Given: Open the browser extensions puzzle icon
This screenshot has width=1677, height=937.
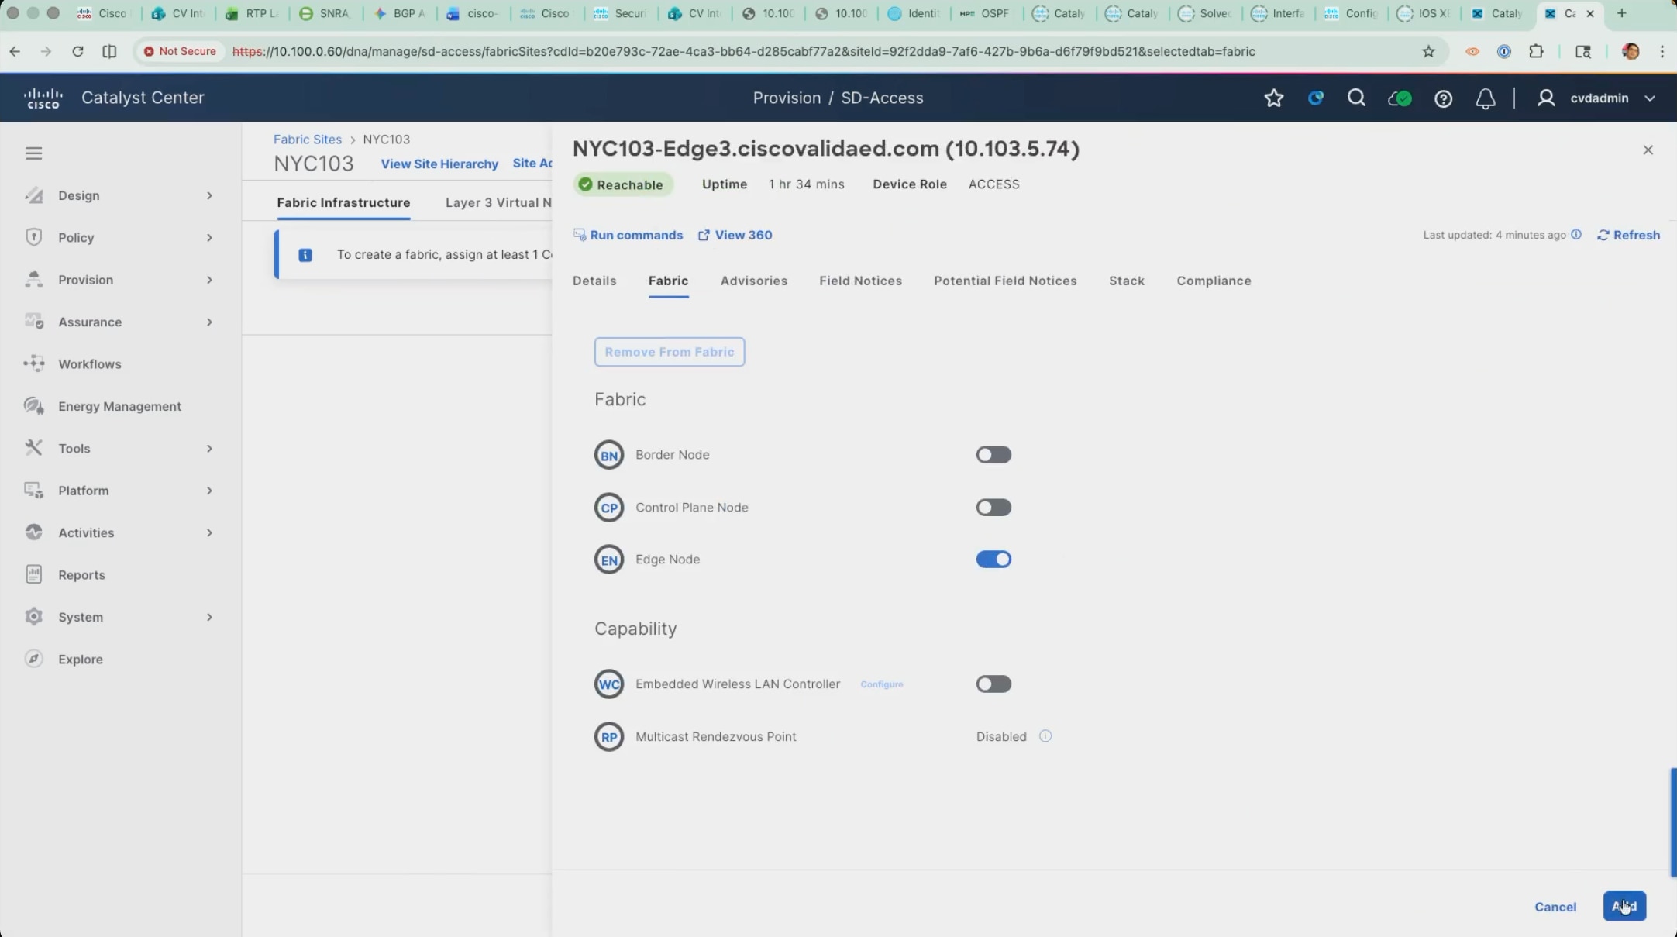Looking at the screenshot, I should coord(1536,51).
